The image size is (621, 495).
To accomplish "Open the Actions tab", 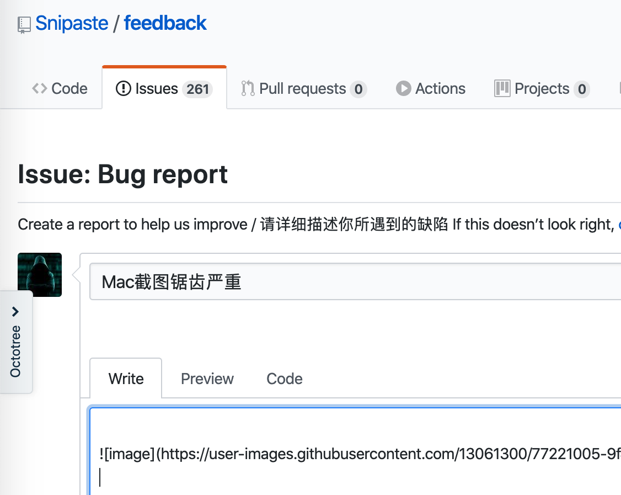I will [x=440, y=88].
